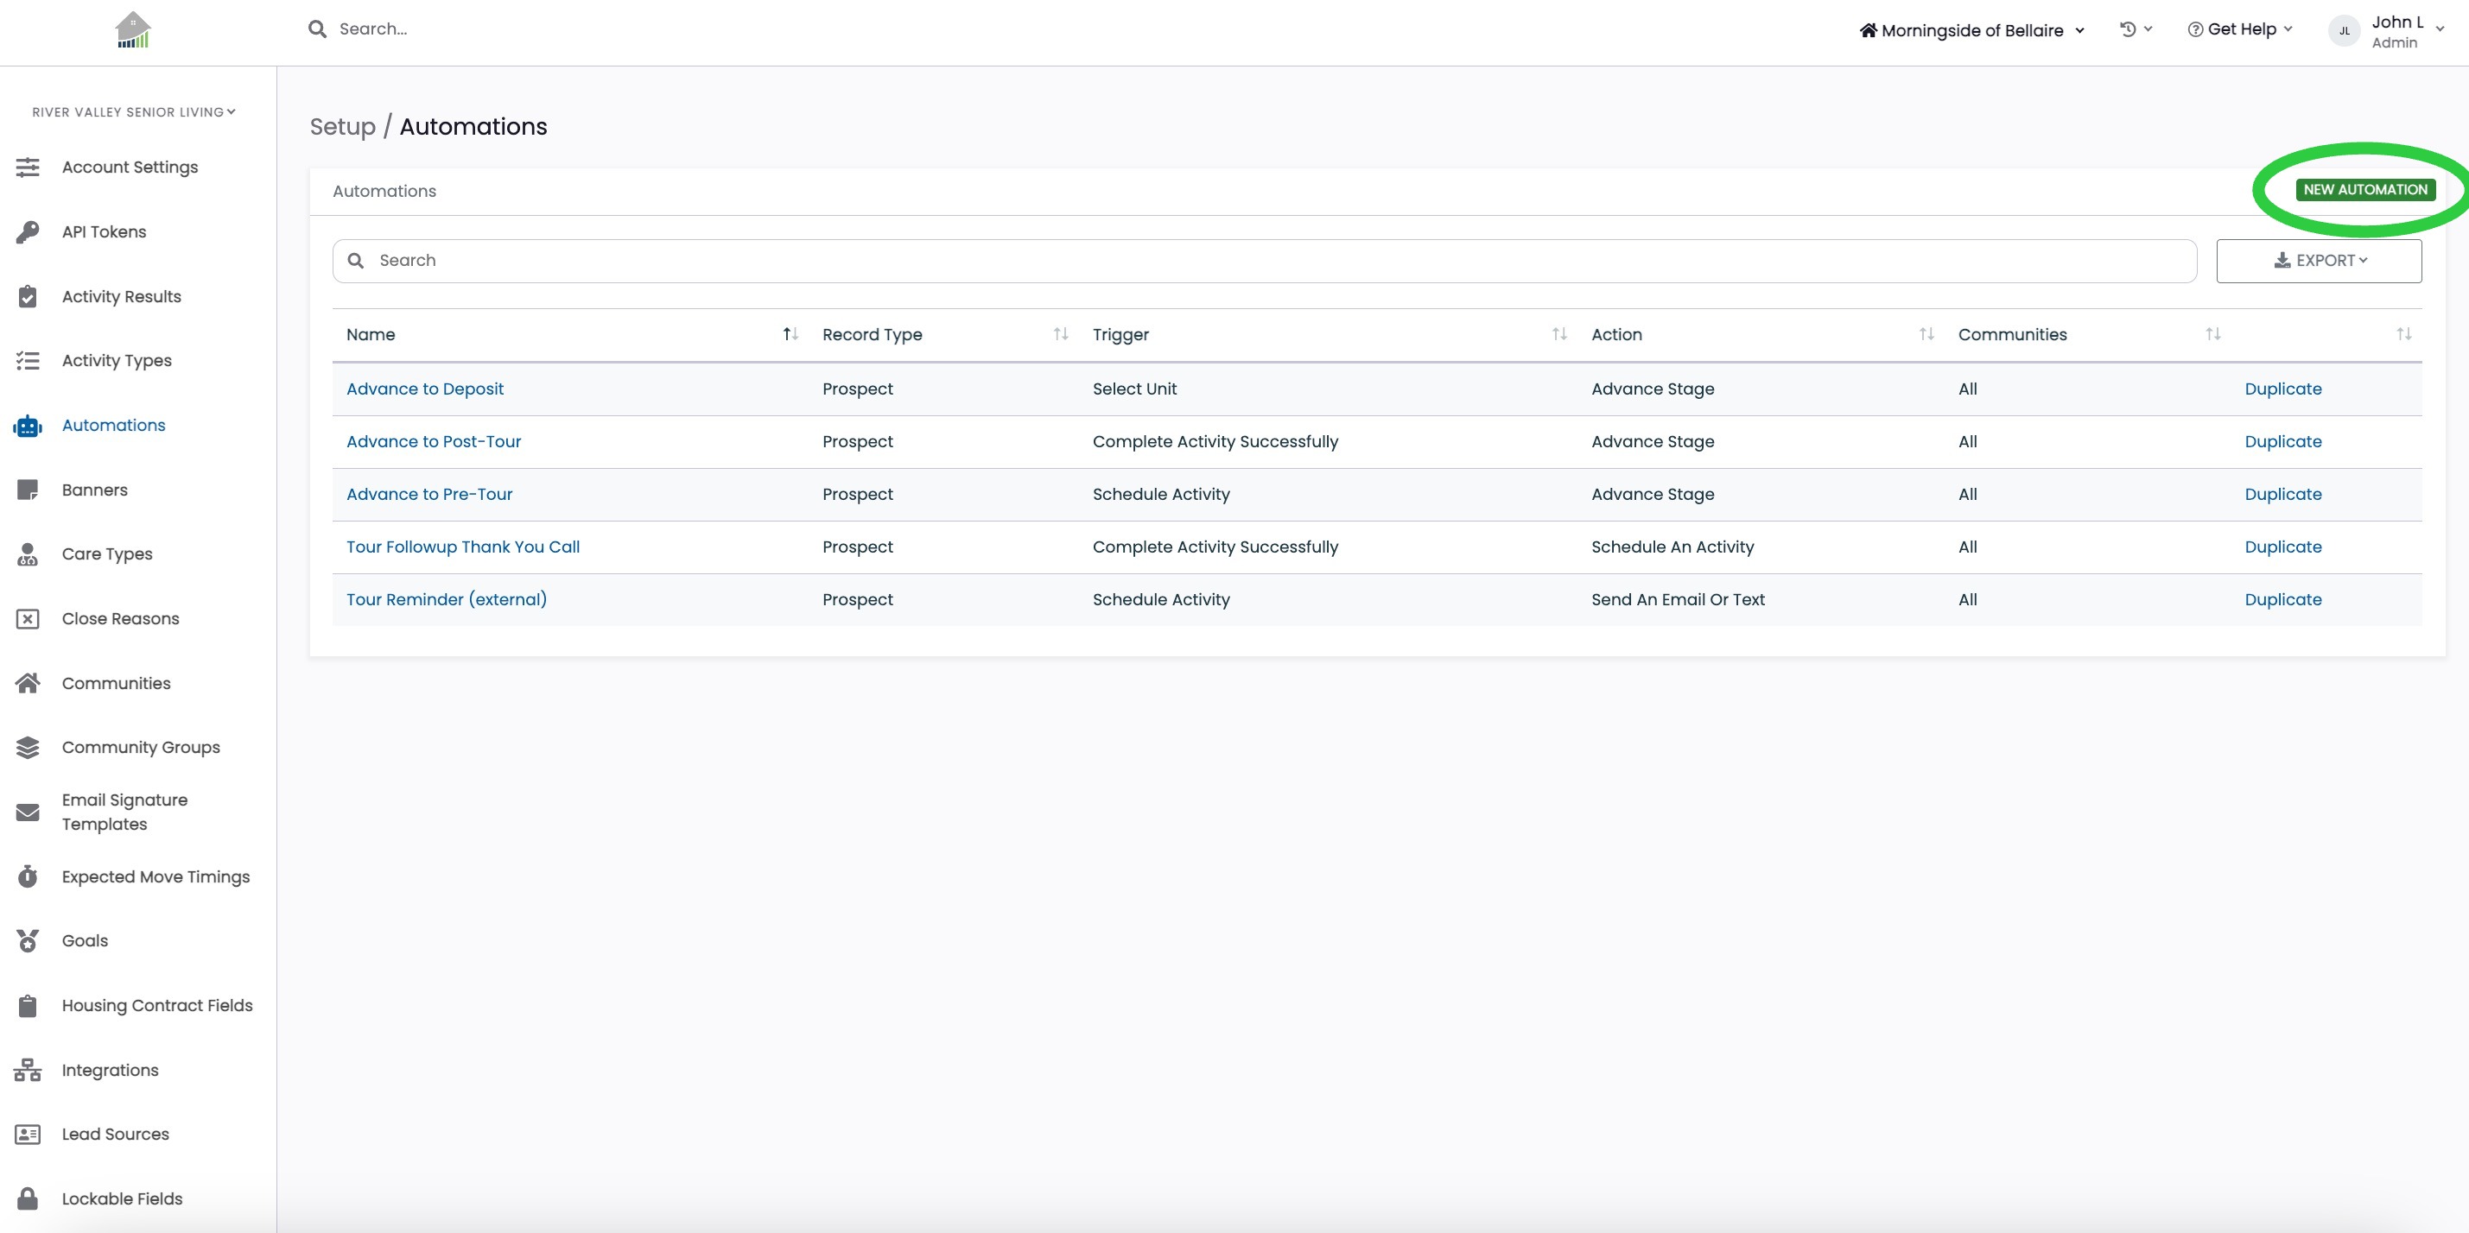Image resolution: width=2469 pixels, height=1233 pixels.
Task: Click the Integrations network icon
Action: 28,1070
